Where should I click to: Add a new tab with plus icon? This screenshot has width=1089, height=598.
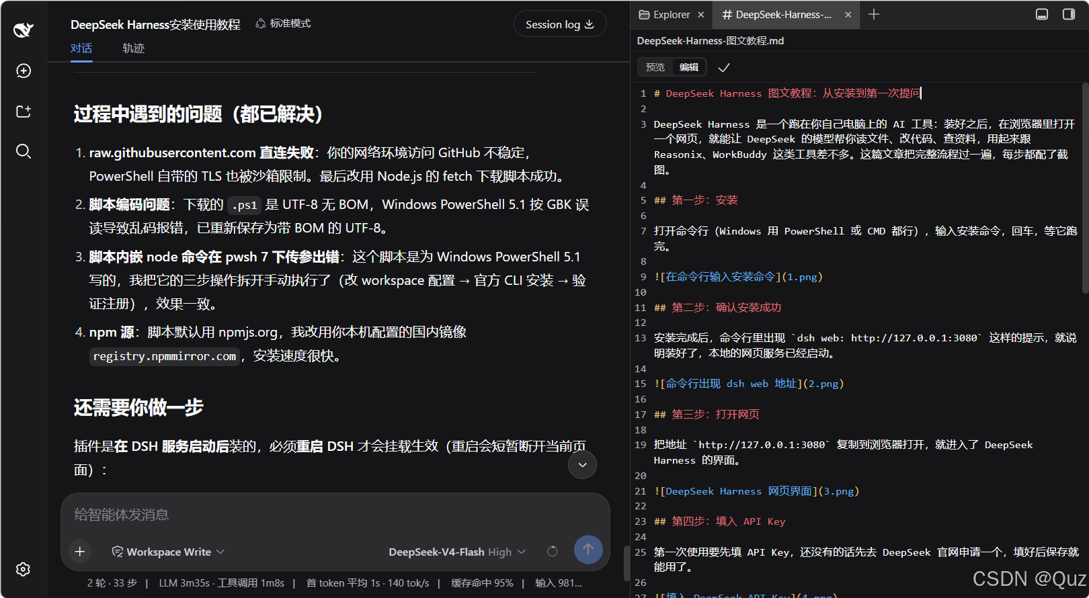tap(874, 14)
